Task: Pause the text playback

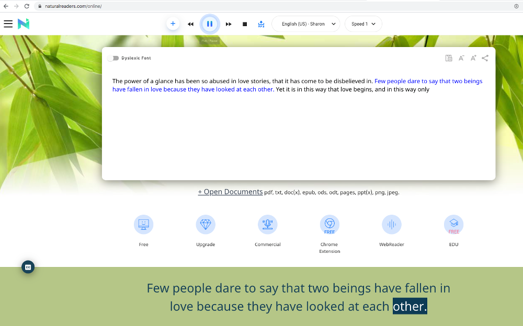Action: [210, 24]
